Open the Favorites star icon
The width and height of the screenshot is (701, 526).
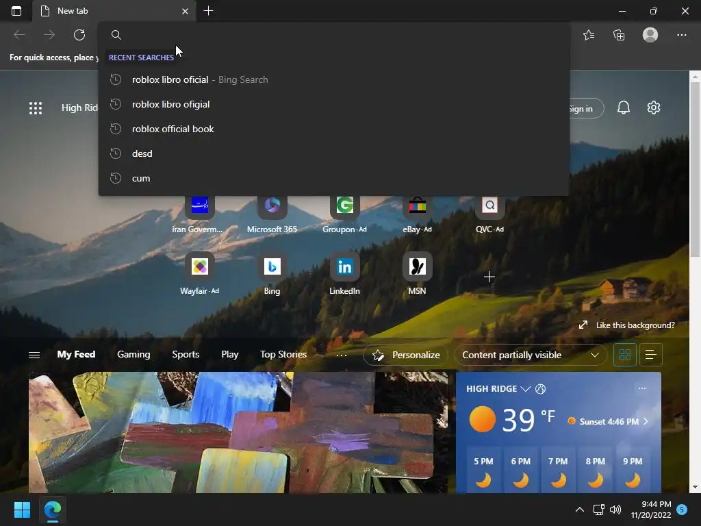pyautogui.click(x=589, y=35)
